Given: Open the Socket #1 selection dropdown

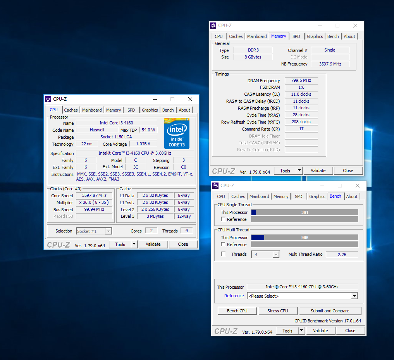Looking at the screenshot, I should pos(94,231).
